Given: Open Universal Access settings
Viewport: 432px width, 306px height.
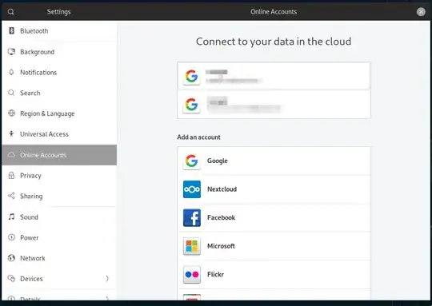Looking at the screenshot, I should pos(59,134).
